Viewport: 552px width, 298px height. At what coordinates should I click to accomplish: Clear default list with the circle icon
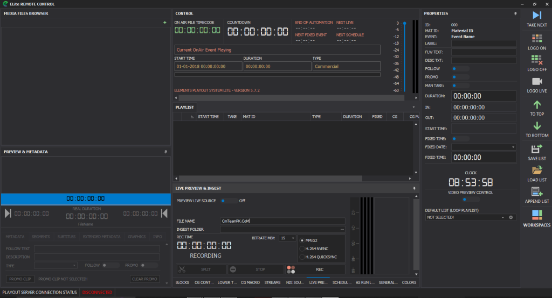point(511,217)
